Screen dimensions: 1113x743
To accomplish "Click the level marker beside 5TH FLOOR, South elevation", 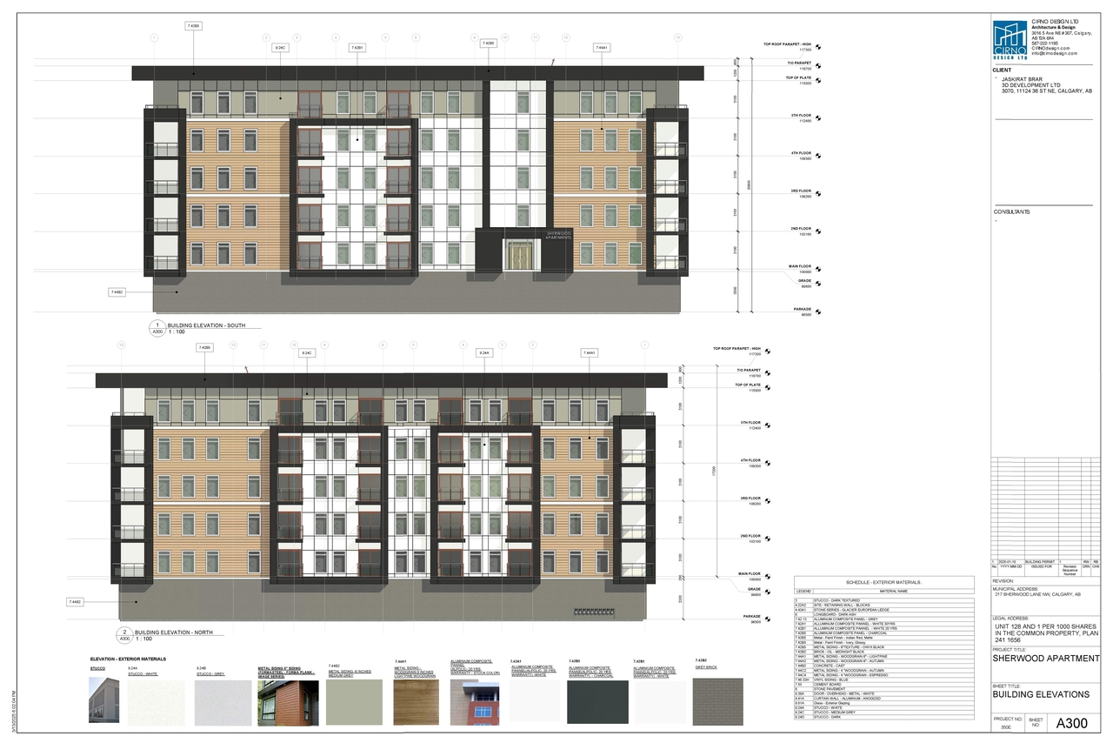I will (817, 118).
